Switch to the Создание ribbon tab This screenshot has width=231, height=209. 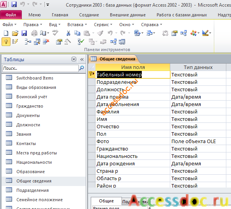pos(89,15)
